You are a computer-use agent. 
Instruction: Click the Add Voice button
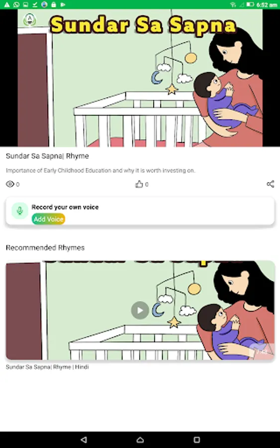coord(48,219)
